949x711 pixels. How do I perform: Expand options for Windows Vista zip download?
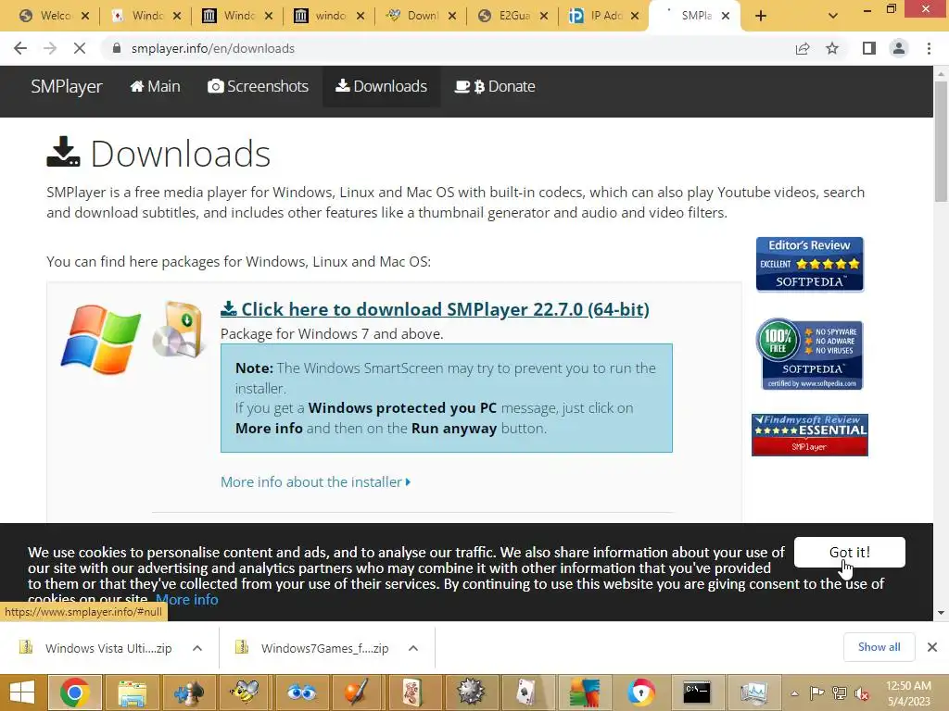coord(197,648)
